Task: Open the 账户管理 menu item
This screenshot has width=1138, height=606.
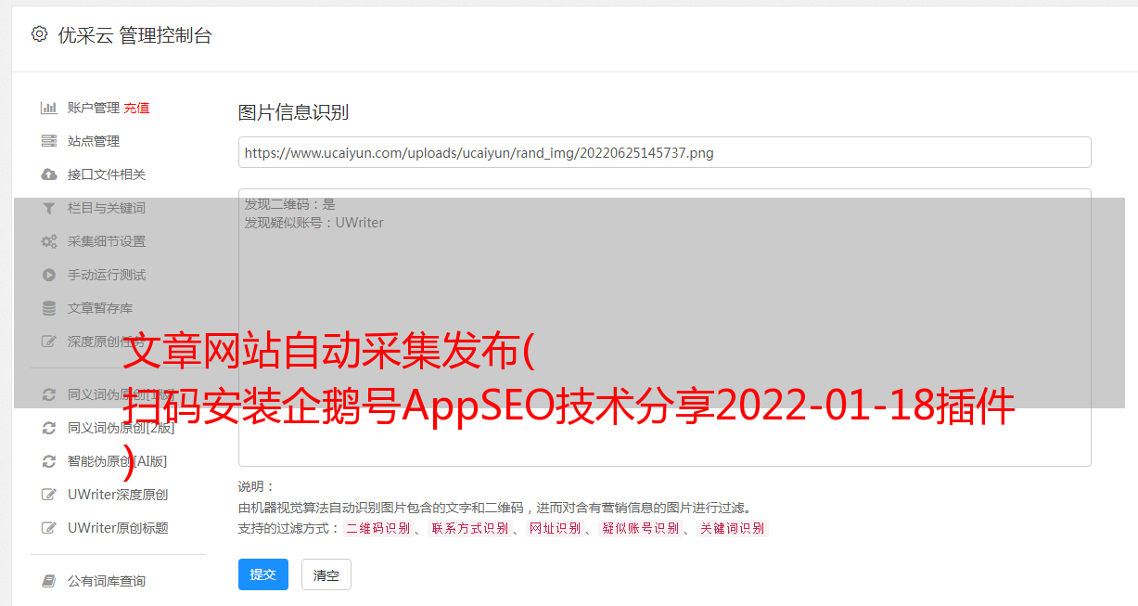Action: tap(94, 108)
